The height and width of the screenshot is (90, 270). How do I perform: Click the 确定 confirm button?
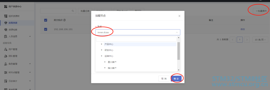176,79
